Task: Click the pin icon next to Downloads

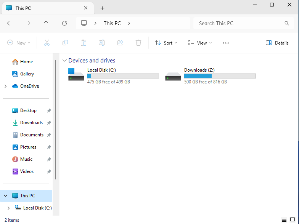Action: click(49, 123)
